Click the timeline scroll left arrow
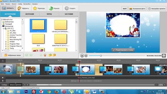The height and width of the screenshot is (94, 167). (25, 85)
